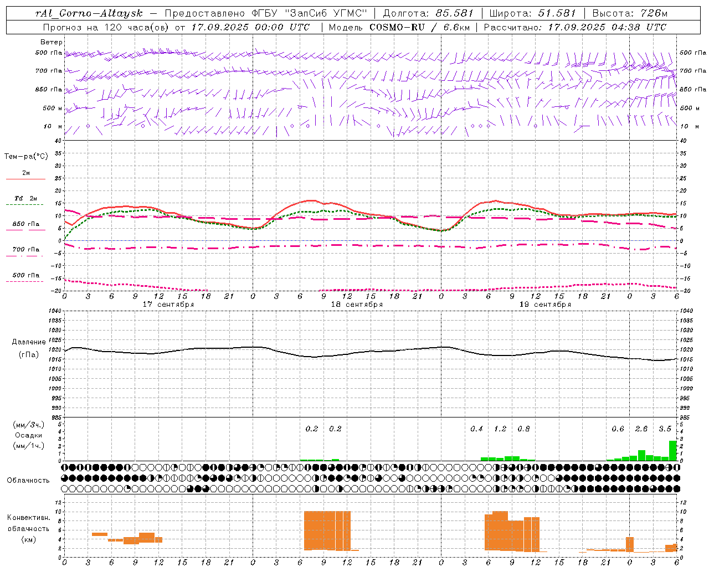
Task: Click the 2м solid red legend line
Action: (x=25, y=179)
